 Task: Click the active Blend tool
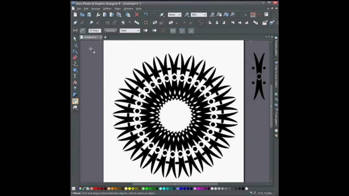(x=75, y=101)
